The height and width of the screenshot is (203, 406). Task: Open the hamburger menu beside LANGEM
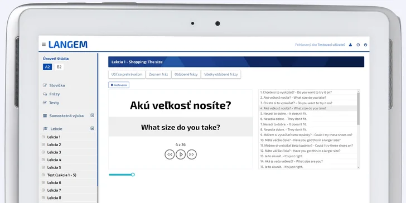click(43, 45)
